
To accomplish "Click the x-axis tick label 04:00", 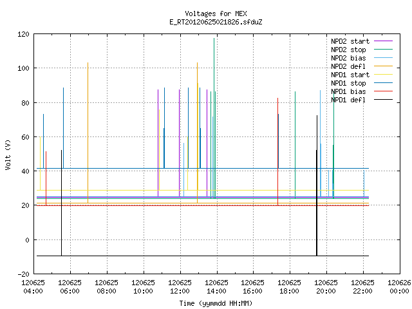I will tap(33, 291).
